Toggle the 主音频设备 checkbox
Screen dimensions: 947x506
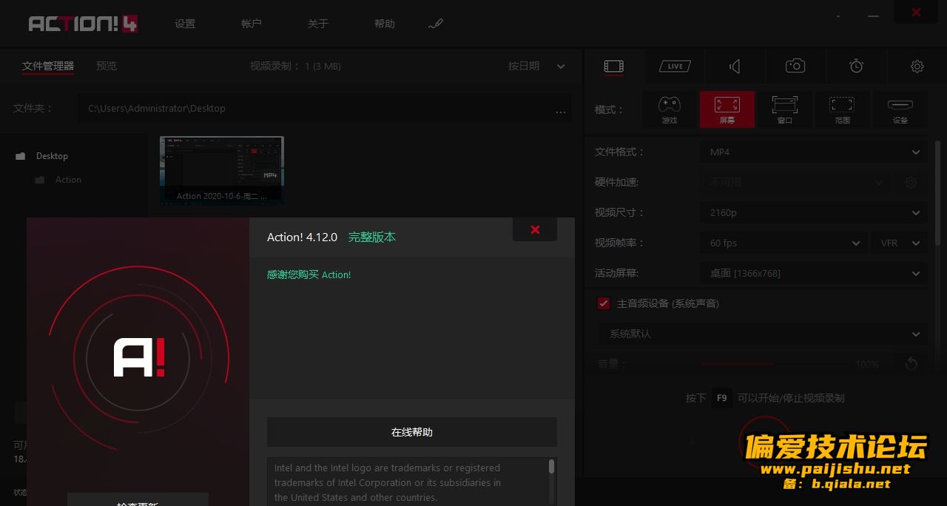pos(604,303)
